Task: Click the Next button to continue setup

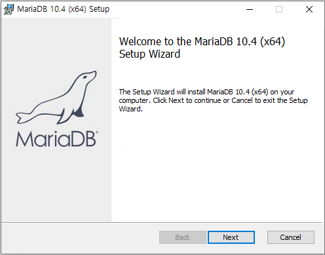Action: [231, 237]
